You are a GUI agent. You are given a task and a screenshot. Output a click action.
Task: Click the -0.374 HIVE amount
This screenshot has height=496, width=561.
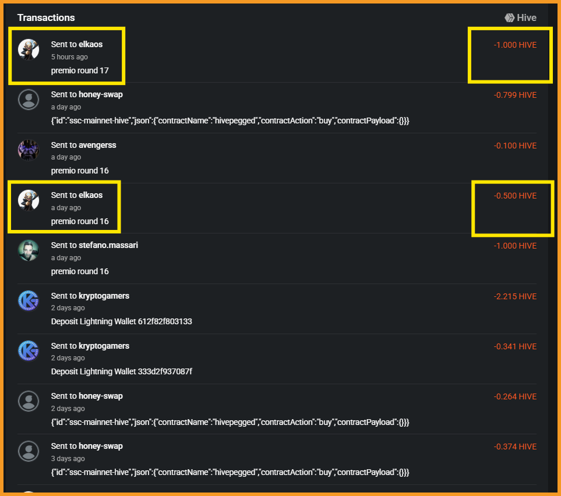click(x=515, y=447)
